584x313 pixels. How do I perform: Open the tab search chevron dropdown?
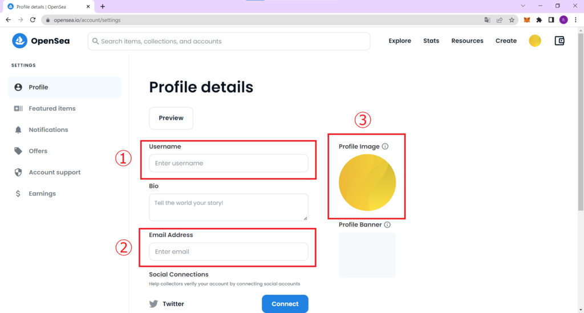523,6
